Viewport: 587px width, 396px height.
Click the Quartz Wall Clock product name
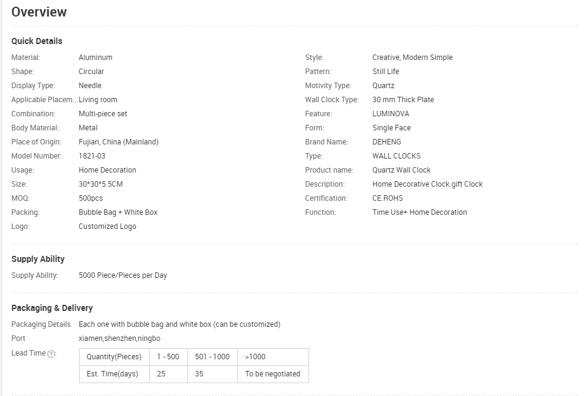click(402, 170)
